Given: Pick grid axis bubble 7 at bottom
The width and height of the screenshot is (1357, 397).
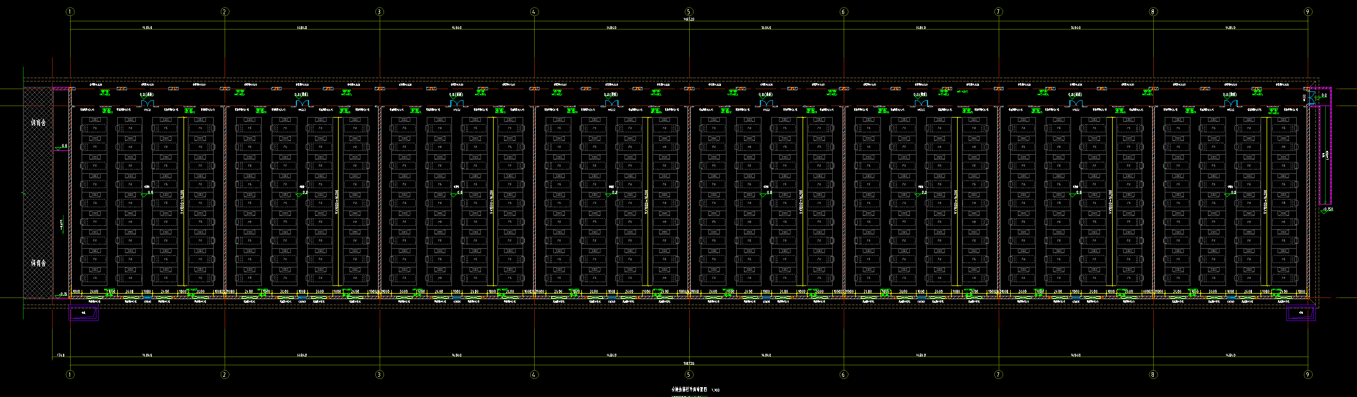Looking at the screenshot, I should (998, 375).
